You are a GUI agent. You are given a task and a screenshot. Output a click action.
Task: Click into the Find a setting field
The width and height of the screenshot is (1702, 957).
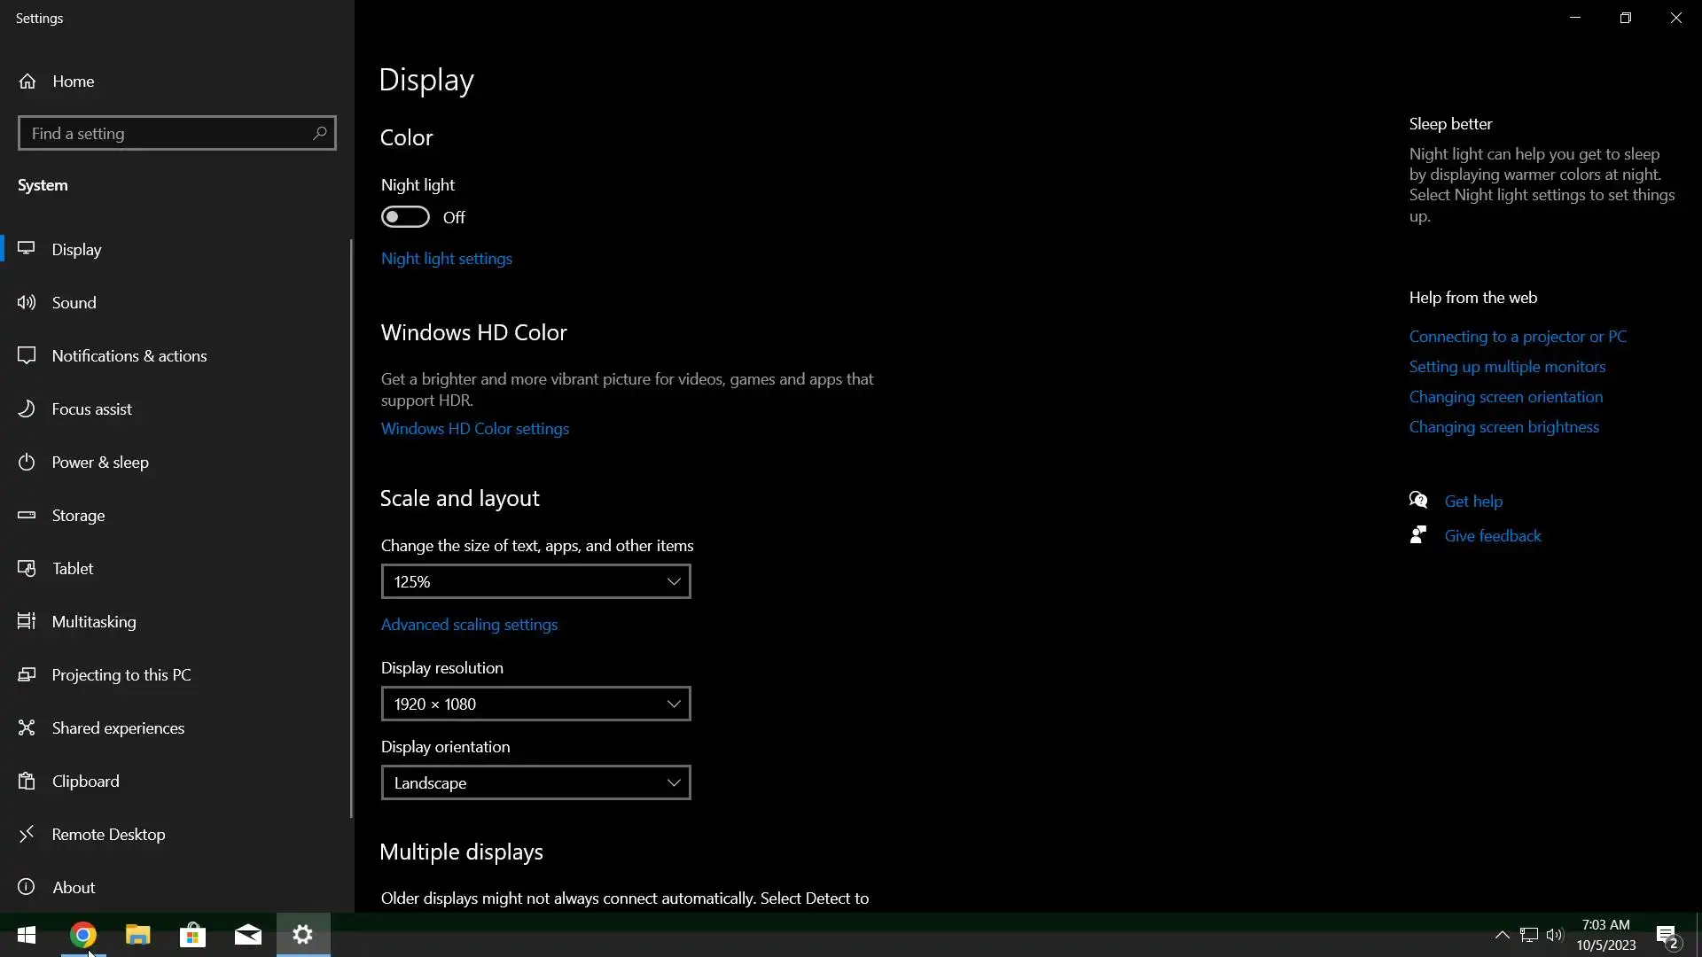[164, 134]
